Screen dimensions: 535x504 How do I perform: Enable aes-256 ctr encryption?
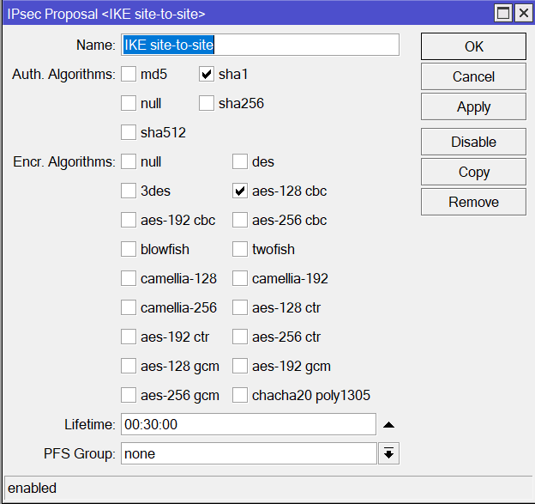click(240, 337)
